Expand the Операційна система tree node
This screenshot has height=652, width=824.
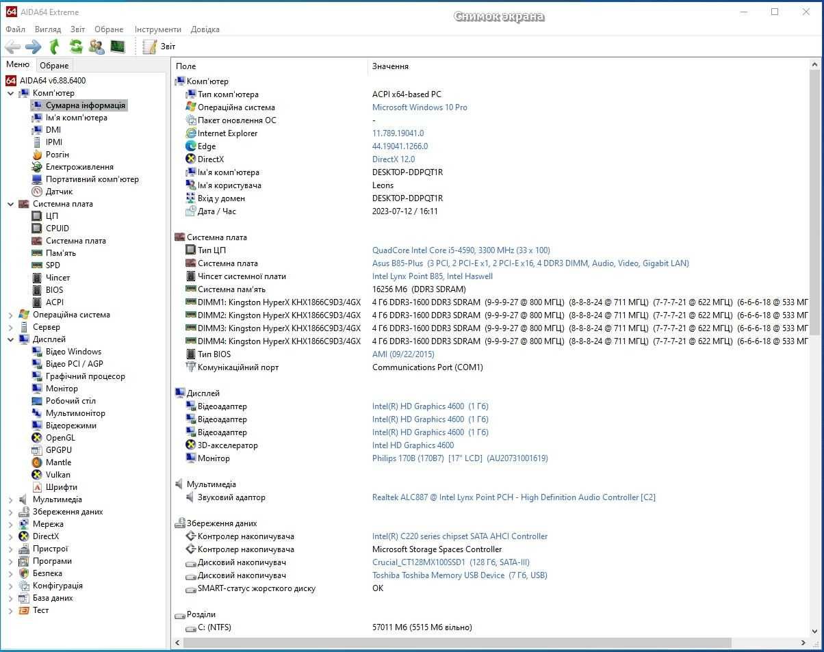tap(10, 315)
